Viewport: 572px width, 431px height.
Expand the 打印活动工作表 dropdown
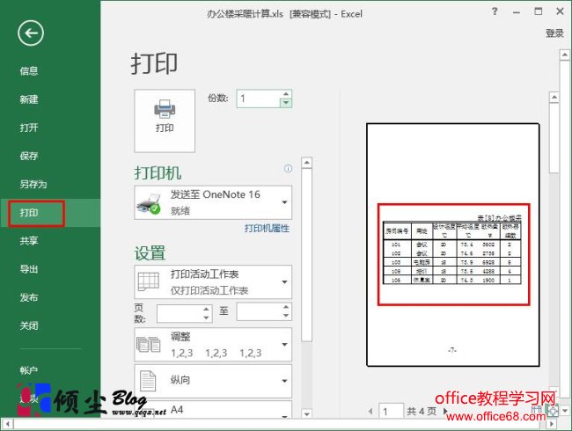213,282
